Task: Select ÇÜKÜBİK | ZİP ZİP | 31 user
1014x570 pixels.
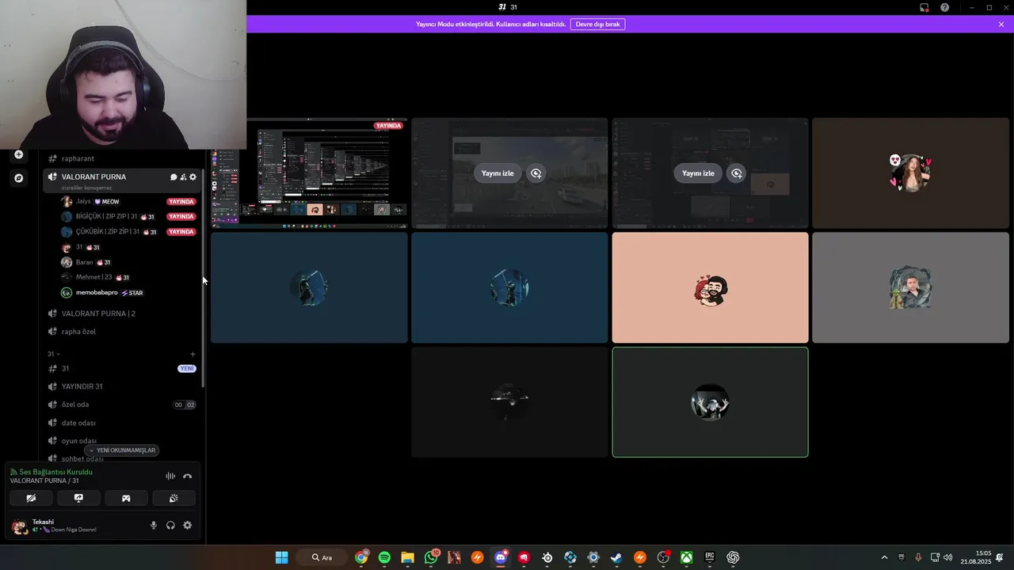Action: tap(128, 232)
